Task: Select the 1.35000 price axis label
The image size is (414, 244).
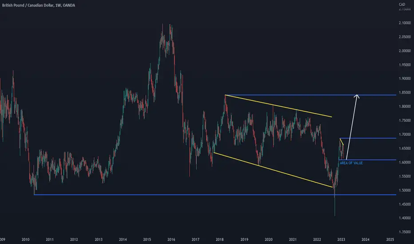Action: [405, 232]
